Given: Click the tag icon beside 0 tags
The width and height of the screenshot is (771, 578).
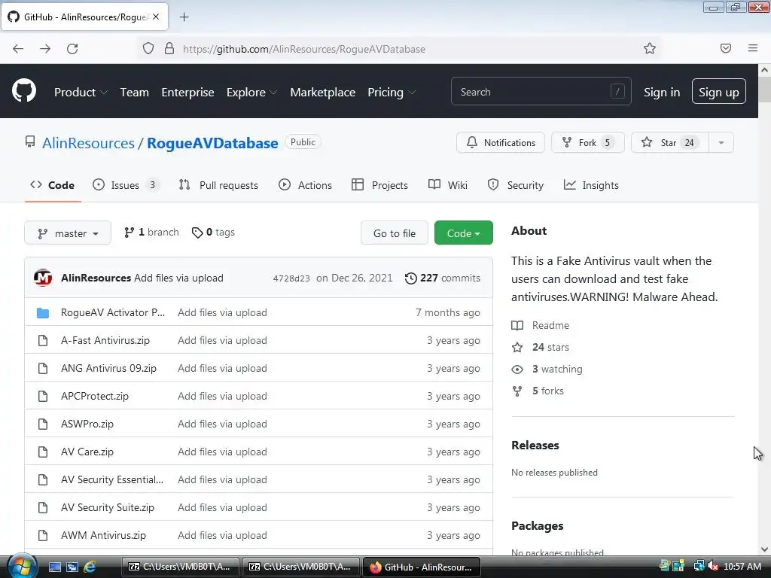Looking at the screenshot, I should (x=197, y=233).
